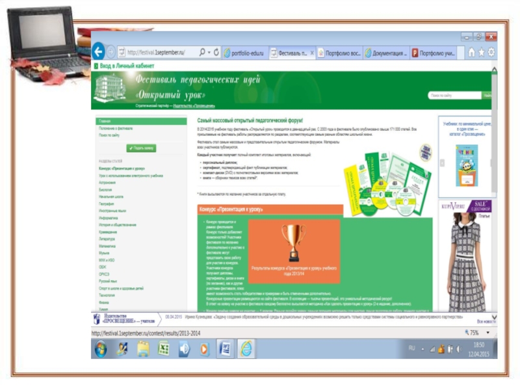Open browser settings gear icon

point(491,52)
